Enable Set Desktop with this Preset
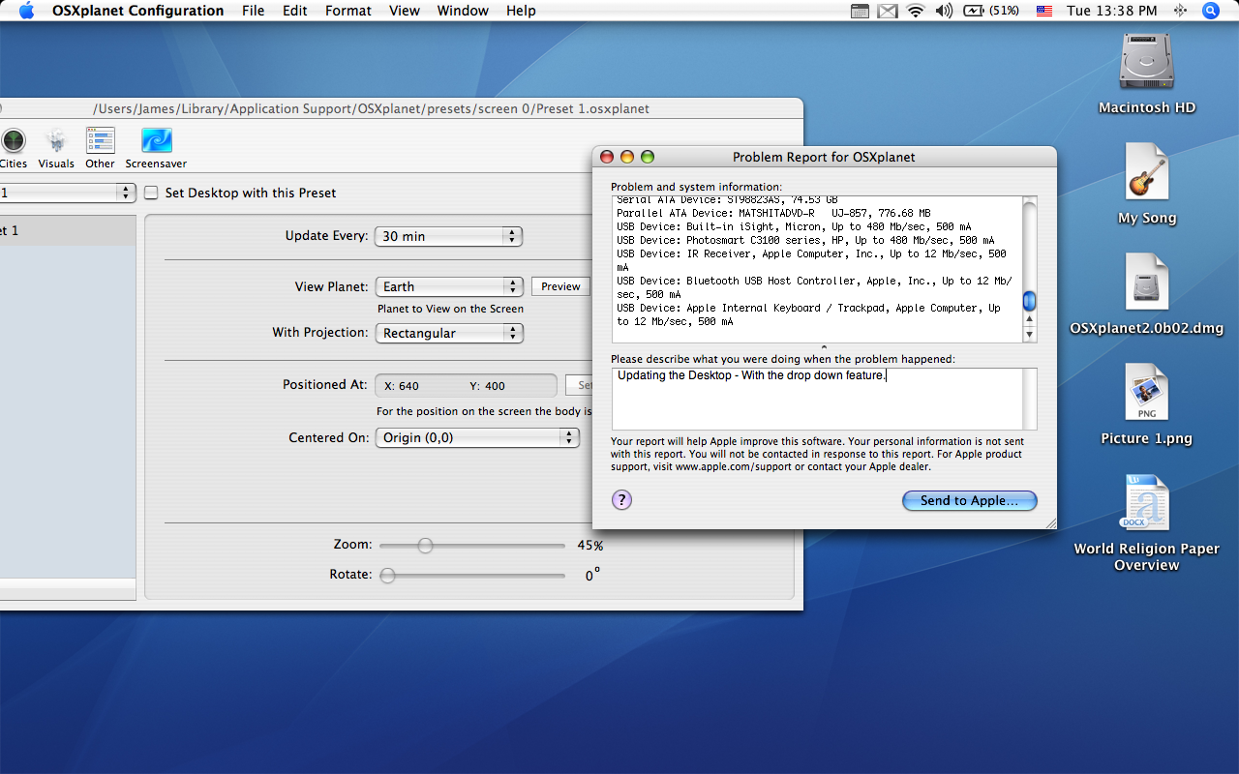This screenshot has height=774, width=1239. coord(151,193)
